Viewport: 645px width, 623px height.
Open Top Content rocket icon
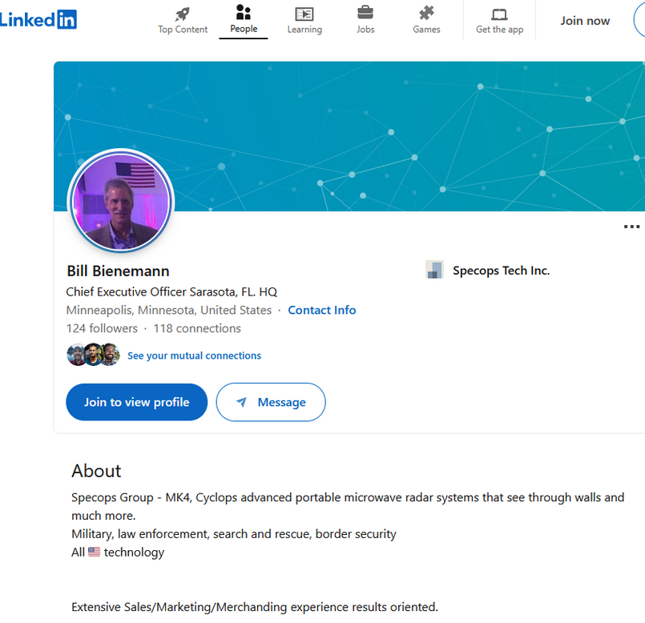click(x=183, y=14)
